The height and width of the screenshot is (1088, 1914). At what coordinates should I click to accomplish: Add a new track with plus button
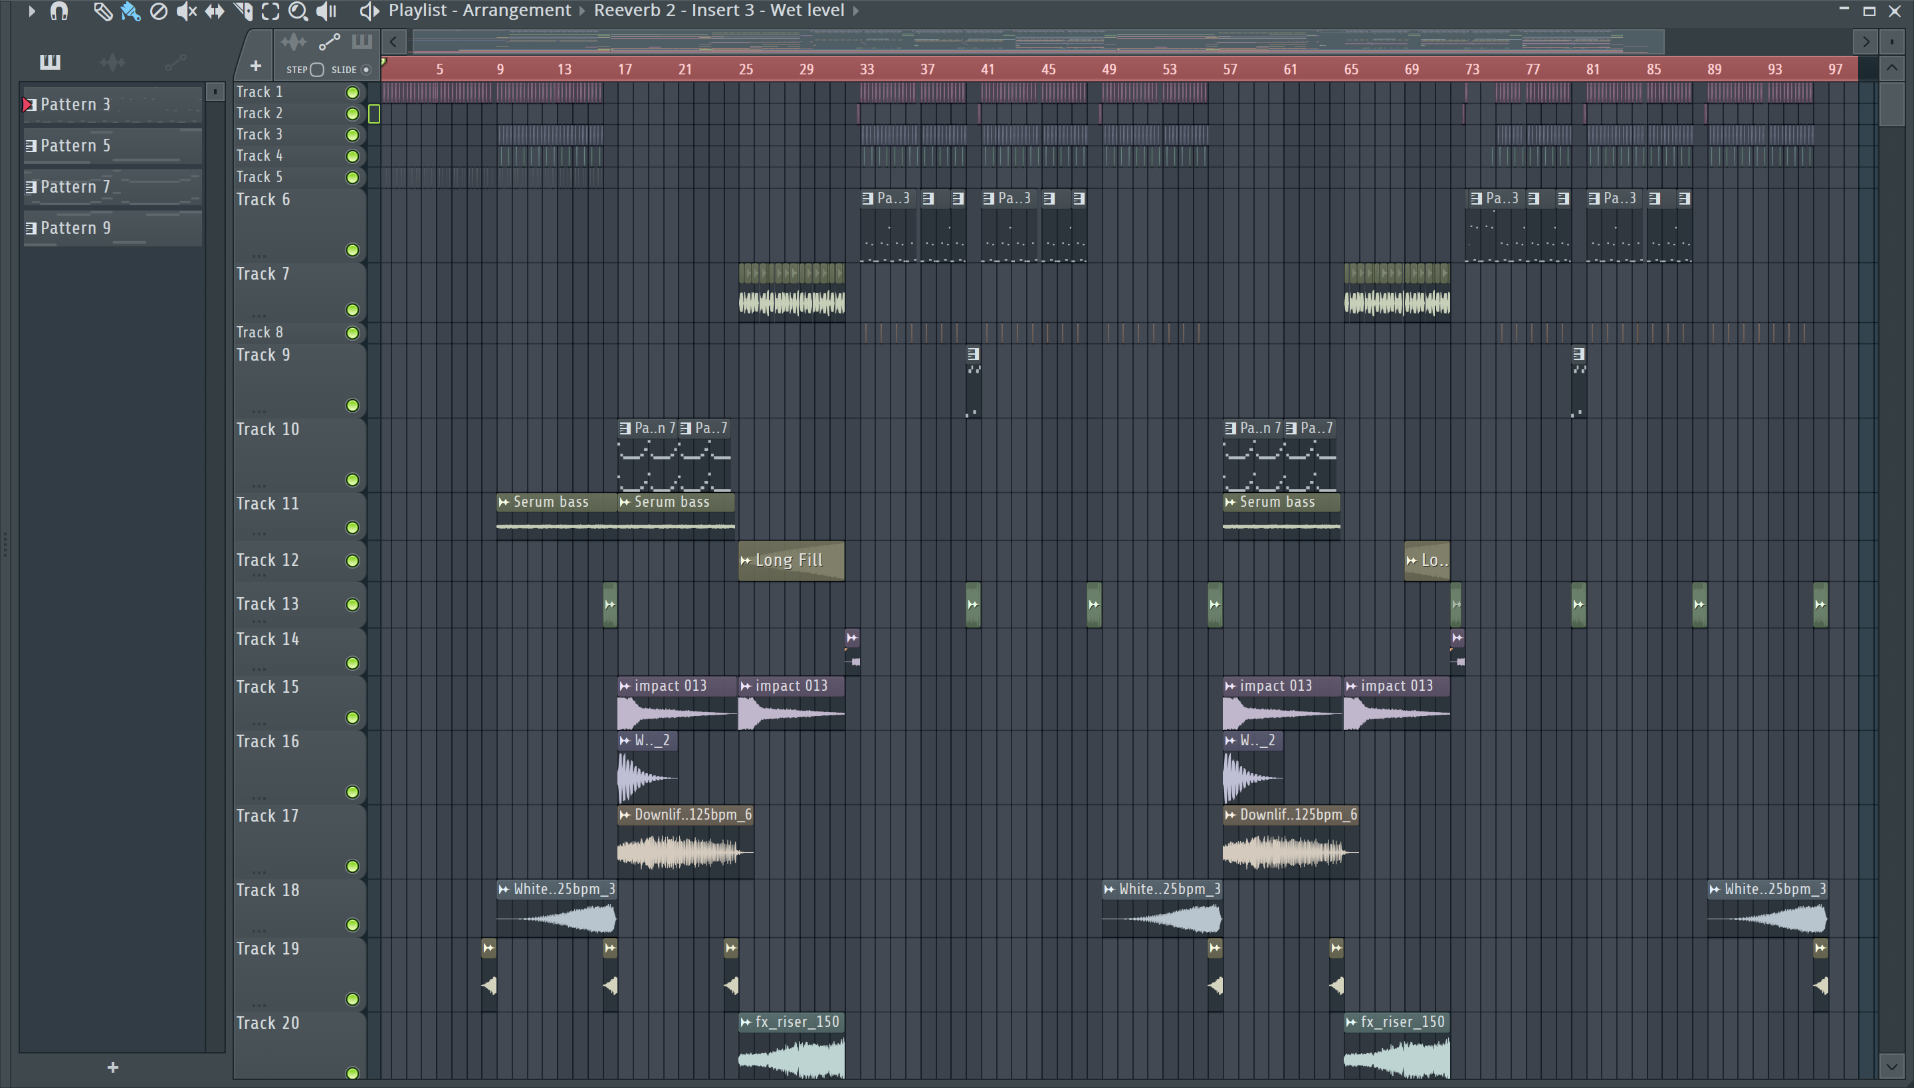256,66
